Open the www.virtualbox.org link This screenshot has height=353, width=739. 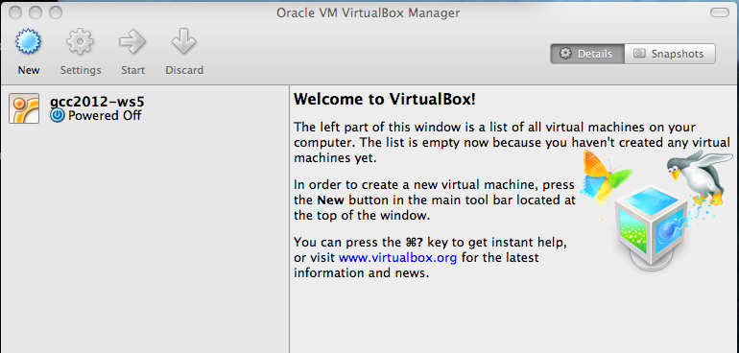(x=397, y=258)
